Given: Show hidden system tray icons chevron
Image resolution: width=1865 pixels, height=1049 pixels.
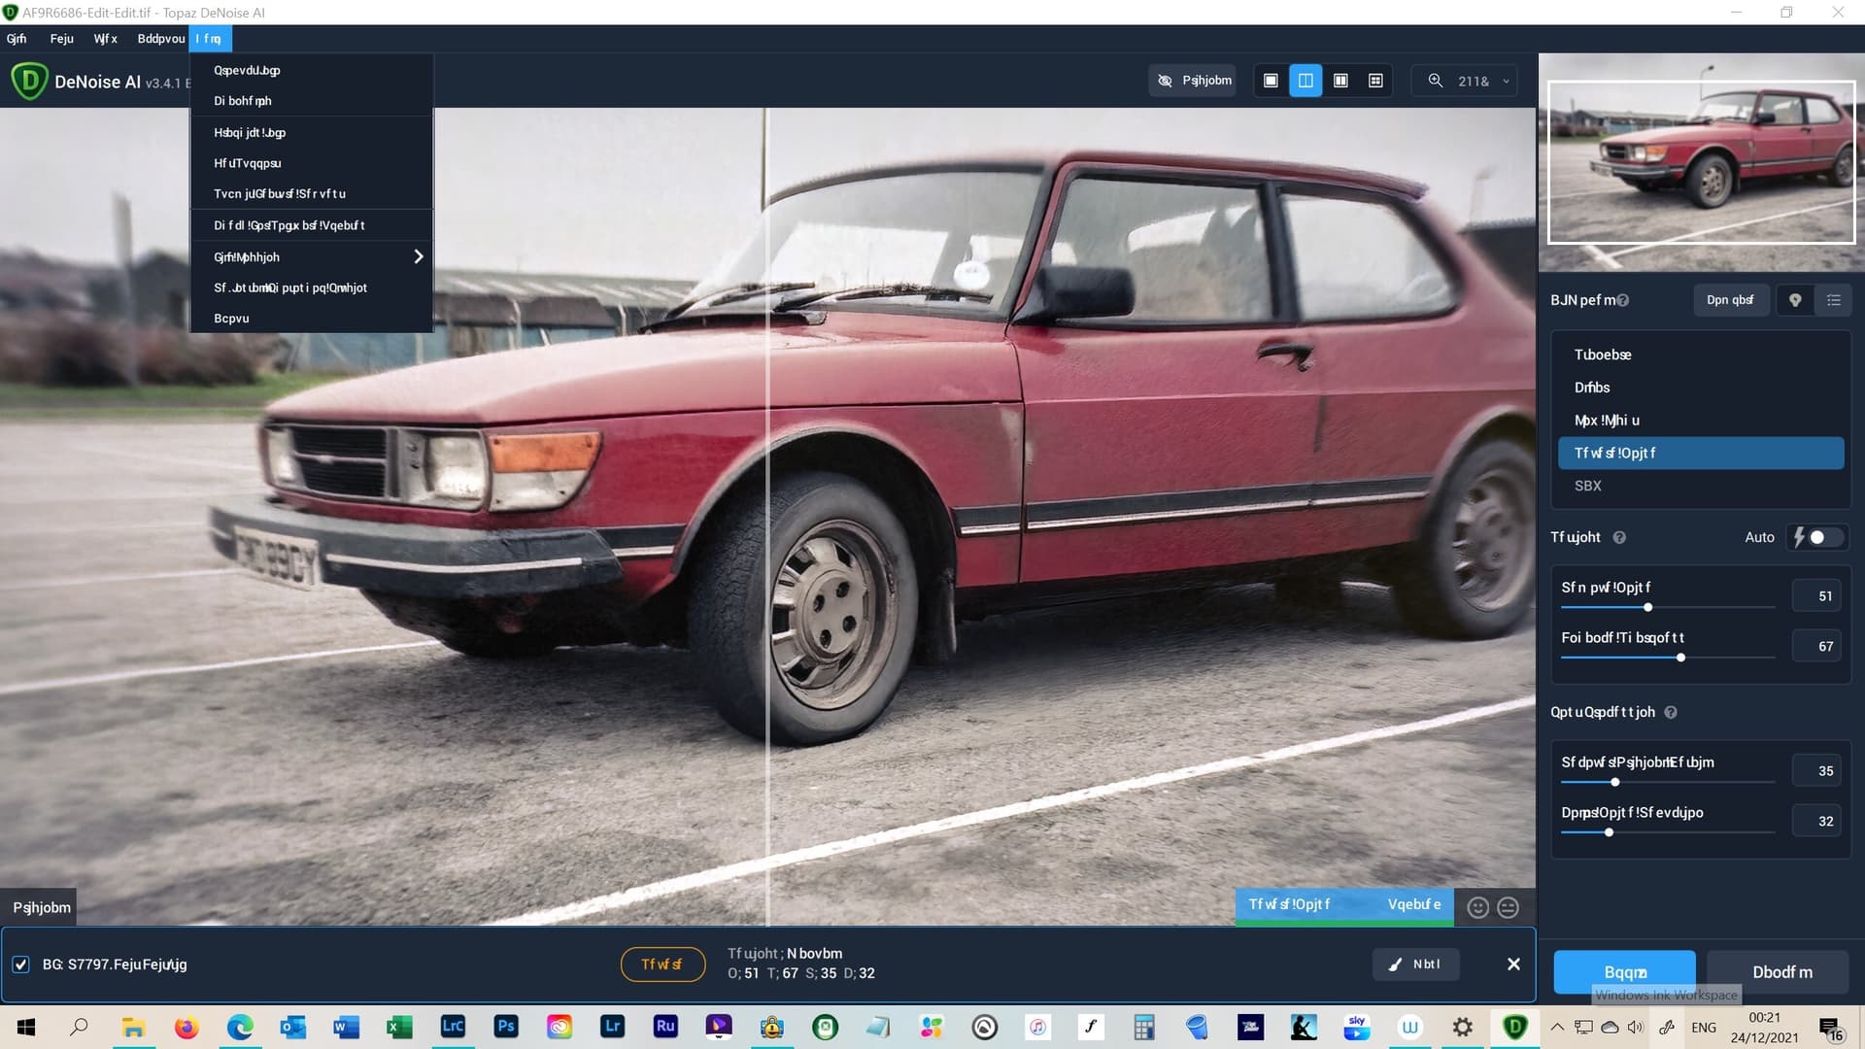Looking at the screenshot, I should (x=1556, y=1027).
